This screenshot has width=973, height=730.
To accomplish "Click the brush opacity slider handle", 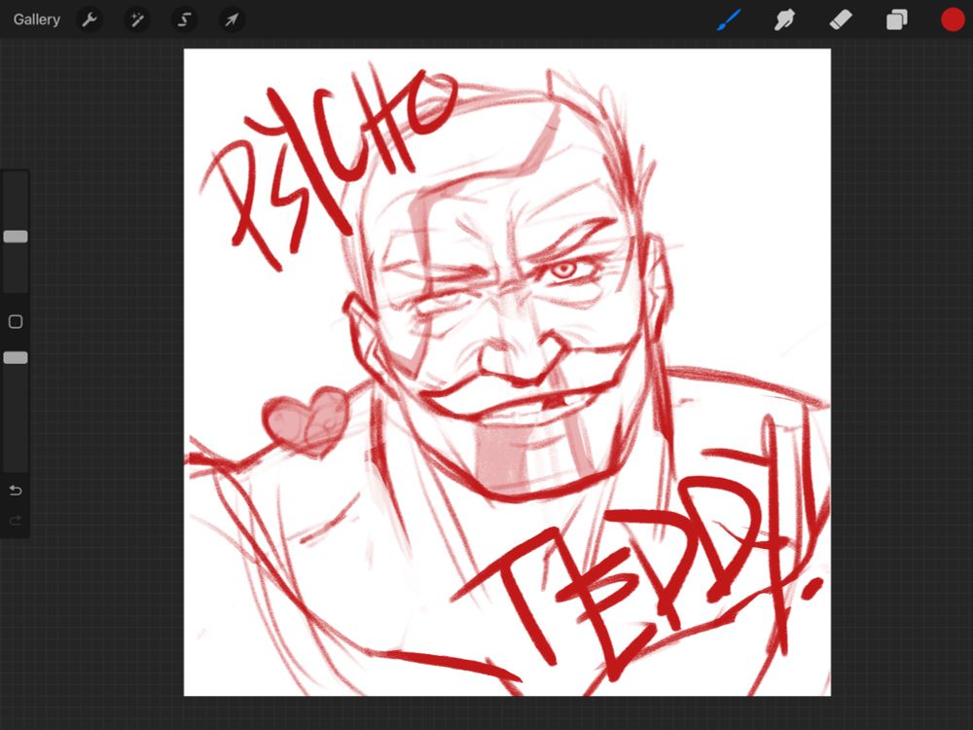I will tap(16, 357).
